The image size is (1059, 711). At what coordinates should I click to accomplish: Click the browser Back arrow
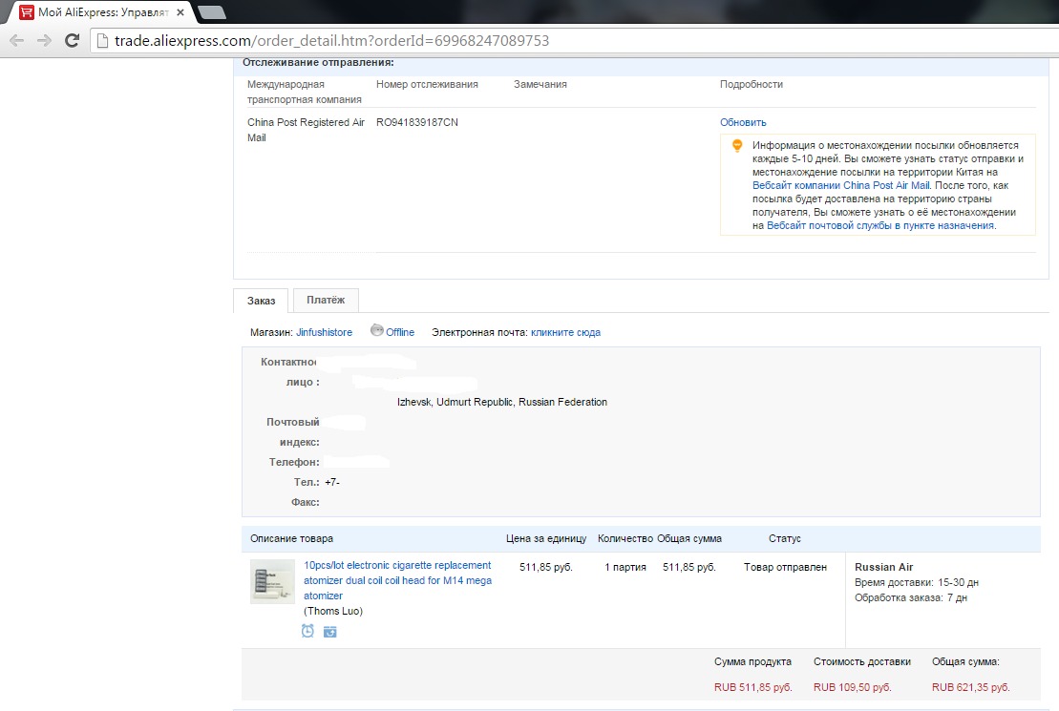pyautogui.click(x=17, y=40)
